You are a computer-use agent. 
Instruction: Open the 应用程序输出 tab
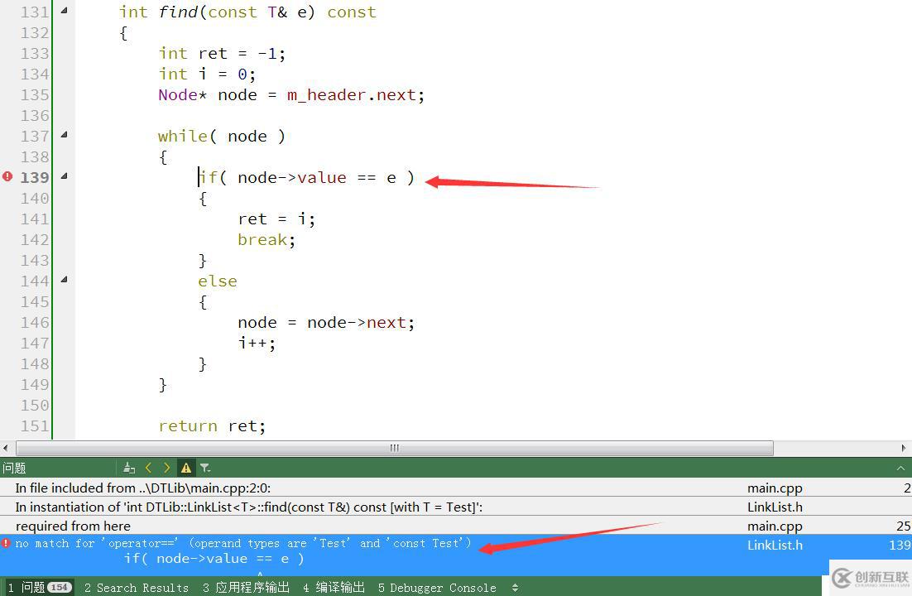click(246, 587)
